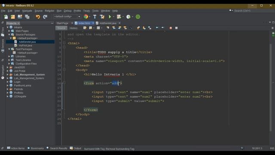Open the Action Items panel
Image resolution: width=275 pixels, height=155 pixels.
coord(16,148)
